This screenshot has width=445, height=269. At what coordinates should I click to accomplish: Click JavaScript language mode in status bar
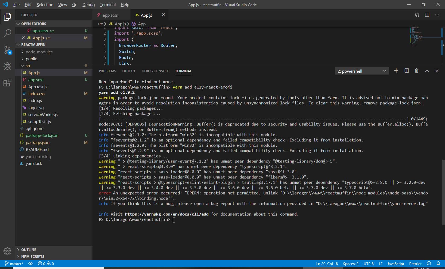395,263
